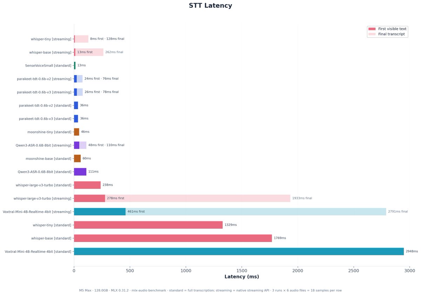Viewport: 421px width, 295px height.
Task: Select the "Final transcript" legend label
Action: [x=392, y=34]
